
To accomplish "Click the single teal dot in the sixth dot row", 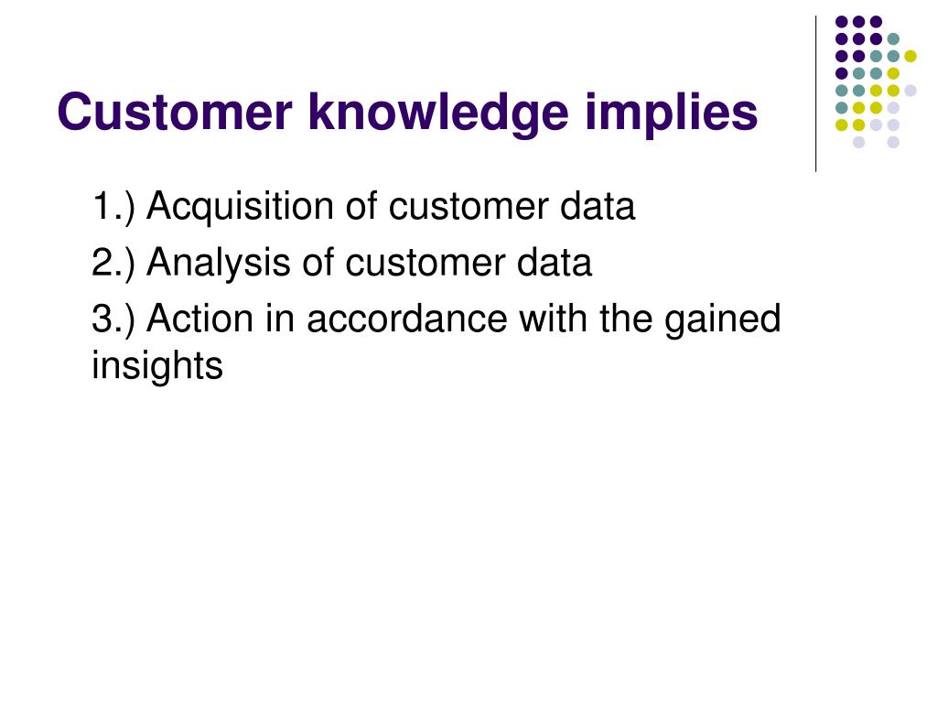I will tap(842, 108).
